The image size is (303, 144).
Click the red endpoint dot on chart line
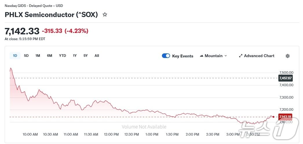point(273,117)
